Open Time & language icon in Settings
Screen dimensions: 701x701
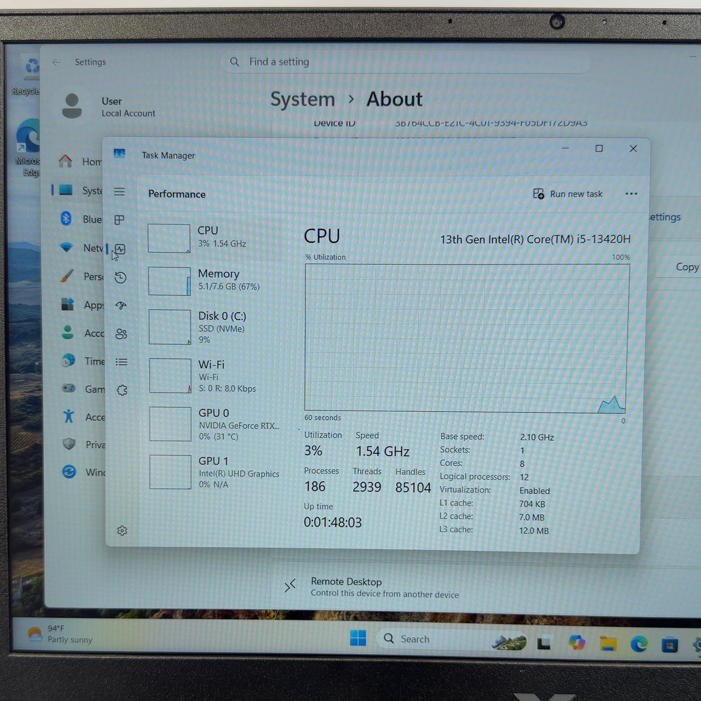coord(68,360)
